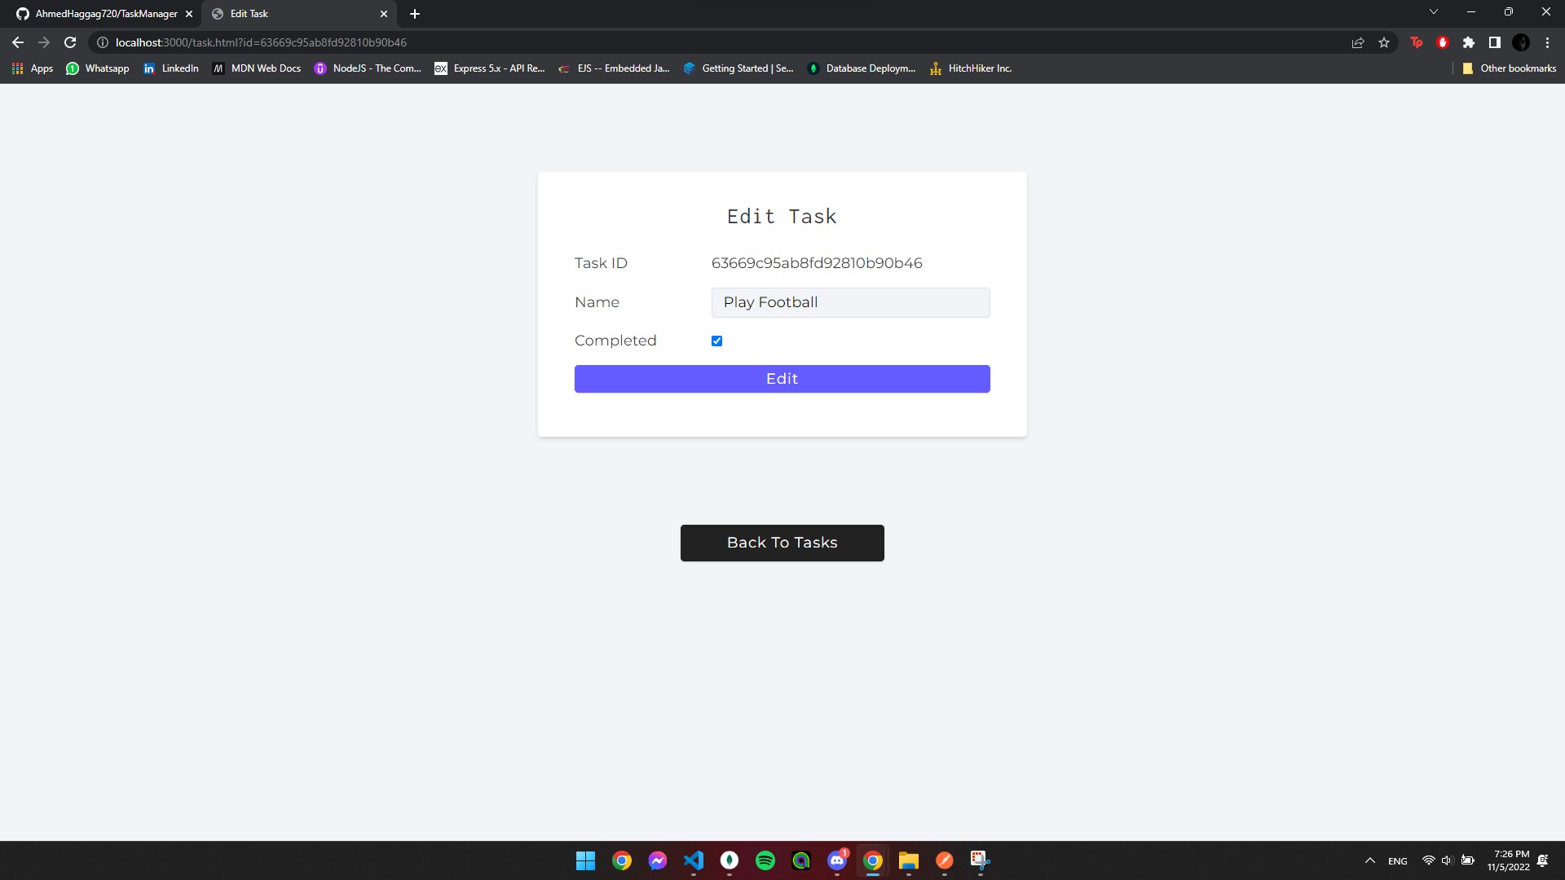Open the Extensions puzzle menu

pos(1469,42)
